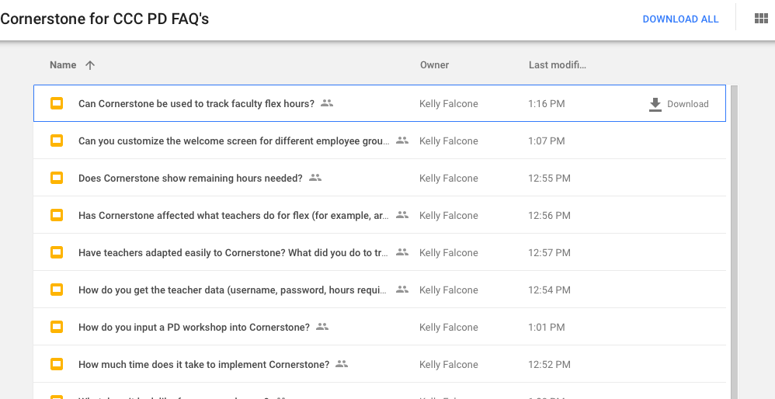Click Kelly Falcone in the 1:07 PM row
Viewport: 775px width, 399px height.
coord(449,141)
